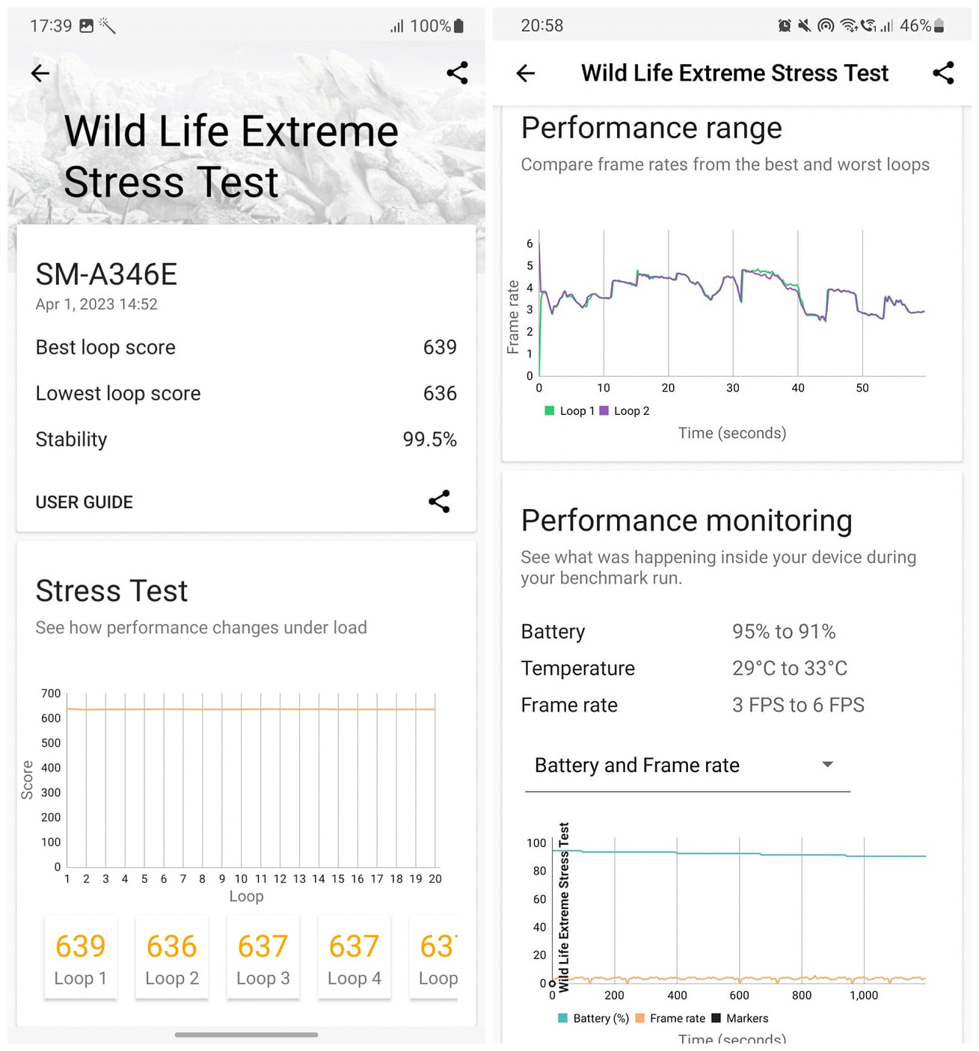979x1051 pixels.
Task: Tap the Stress Test section heading
Action: point(111,591)
